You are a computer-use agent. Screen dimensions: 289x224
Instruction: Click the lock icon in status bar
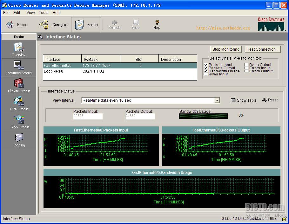(x=284, y=219)
